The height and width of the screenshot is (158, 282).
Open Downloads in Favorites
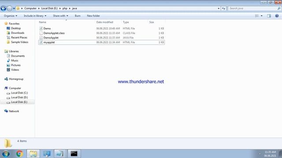[18, 33]
